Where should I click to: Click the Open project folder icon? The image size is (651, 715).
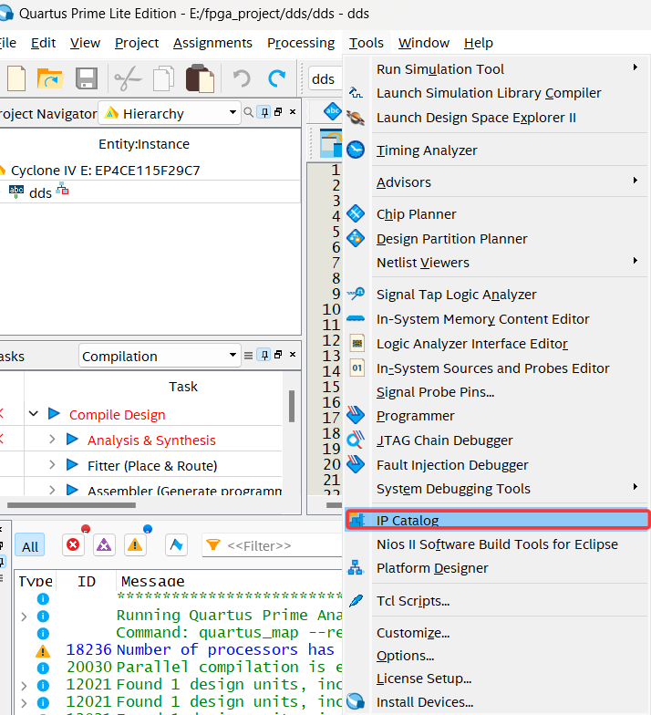[49, 78]
